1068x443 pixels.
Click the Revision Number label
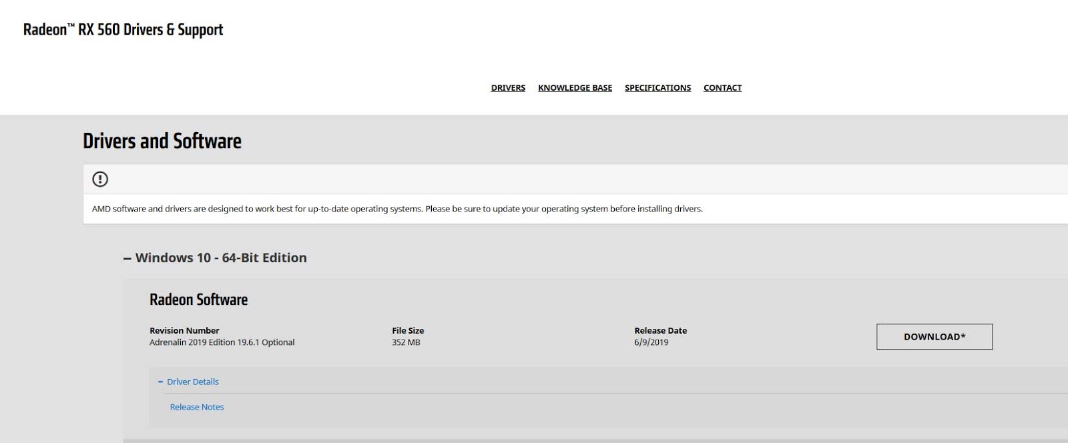click(184, 330)
